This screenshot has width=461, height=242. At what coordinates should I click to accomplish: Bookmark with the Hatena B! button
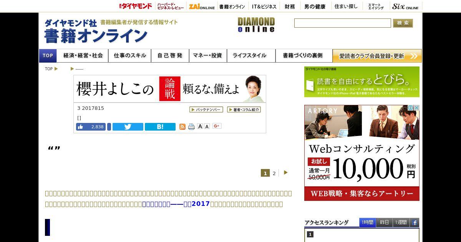pyautogui.click(x=160, y=127)
